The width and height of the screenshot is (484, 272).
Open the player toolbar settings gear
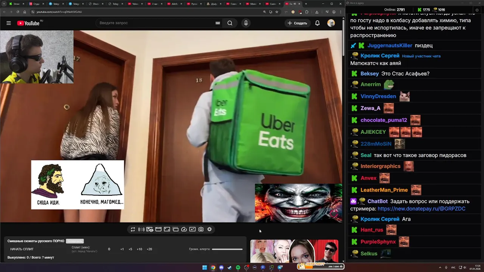[209, 229]
